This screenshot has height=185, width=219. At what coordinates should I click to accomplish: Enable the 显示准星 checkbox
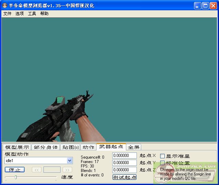pyautogui.click(x=162, y=156)
